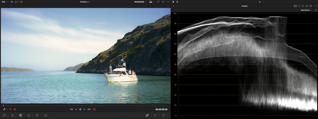Click the purple proxy/reference mode icon
Viewport: 318px width, 119px height.
click(151, 2)
